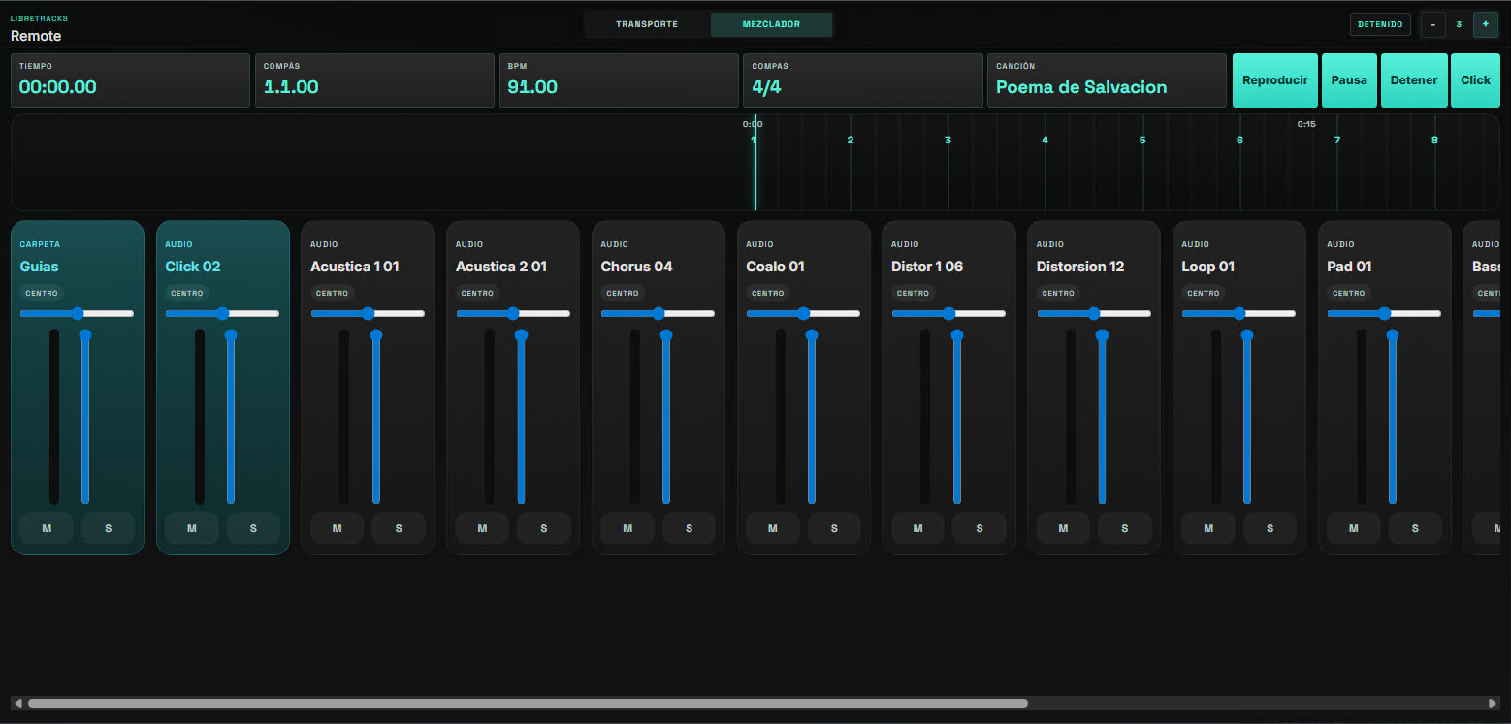Toggle the Click metronome button
The height and width of the screenshot is (724, 1511).
click(x=1475, y=80)
